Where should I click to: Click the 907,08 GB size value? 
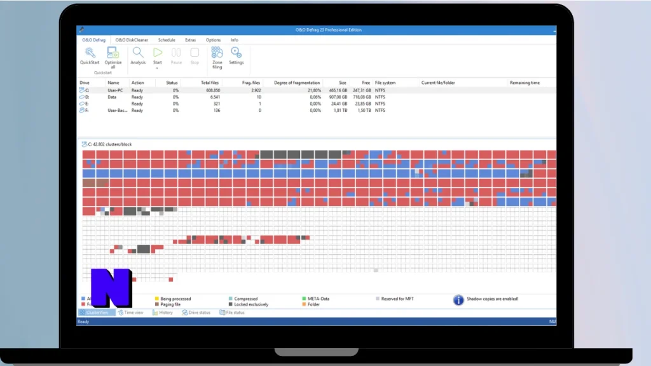click(338, 97)
